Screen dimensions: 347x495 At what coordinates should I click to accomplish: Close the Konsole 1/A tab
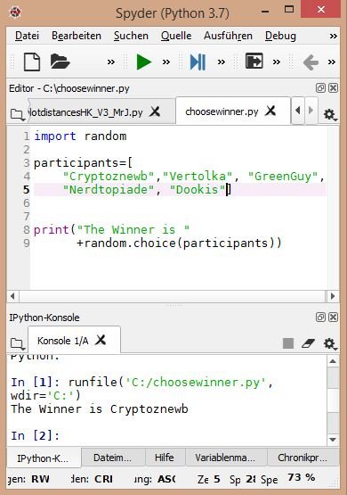(x=101, y=340)
